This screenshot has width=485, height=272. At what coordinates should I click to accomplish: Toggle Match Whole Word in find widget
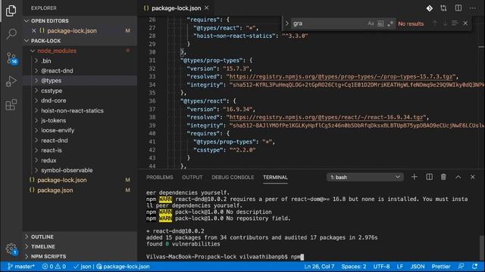pyautogui.click(x=380, y=23)
